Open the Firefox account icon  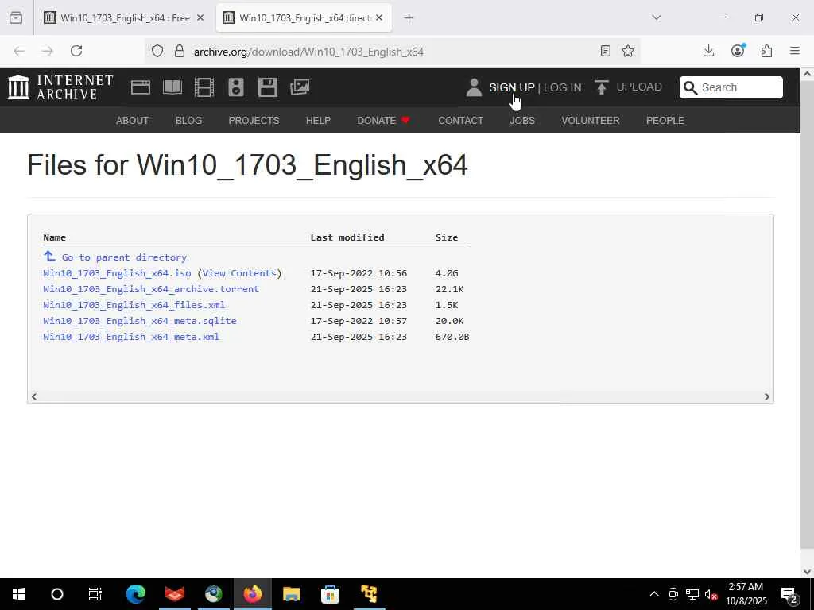coord(738,50)
